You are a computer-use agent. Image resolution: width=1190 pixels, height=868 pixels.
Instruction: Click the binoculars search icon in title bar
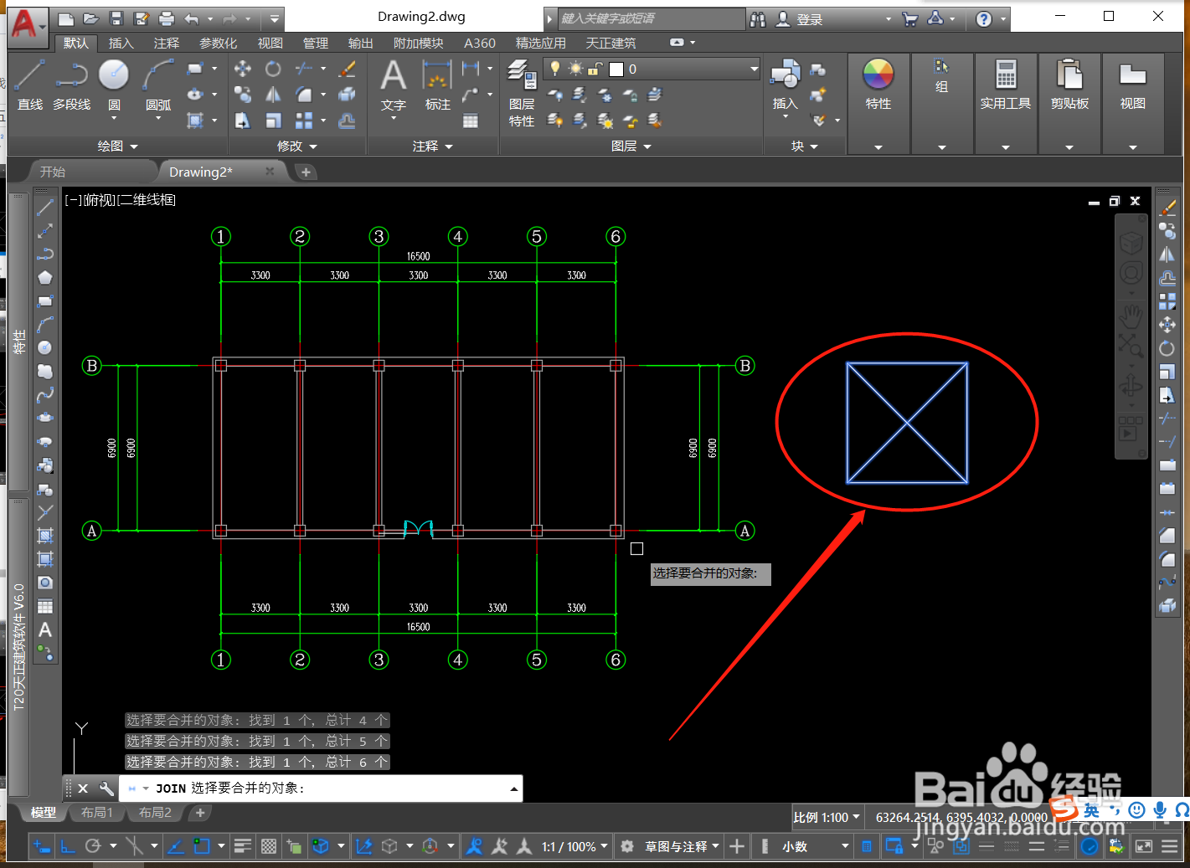pyautogui.click(x=758, y=18)
